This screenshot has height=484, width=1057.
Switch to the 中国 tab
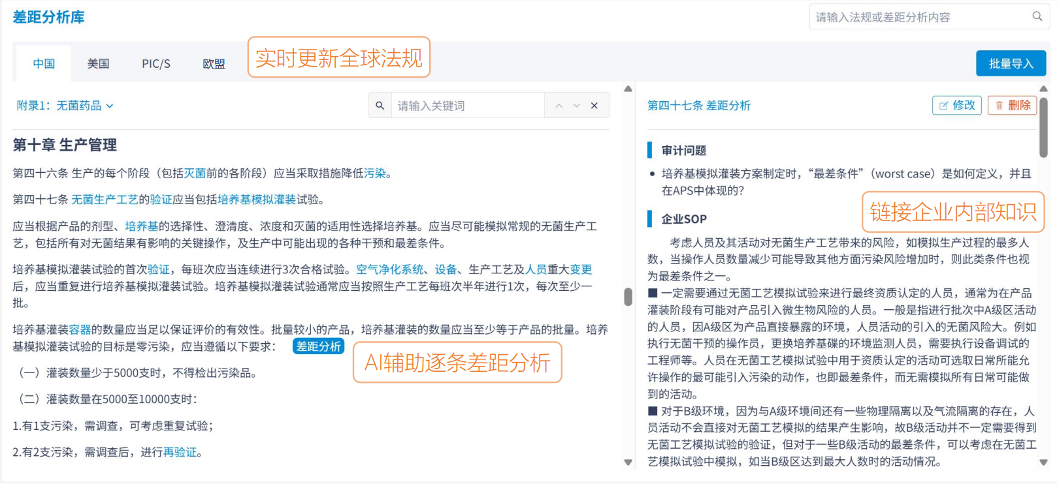pyautogui.click(x=44, y=64)
